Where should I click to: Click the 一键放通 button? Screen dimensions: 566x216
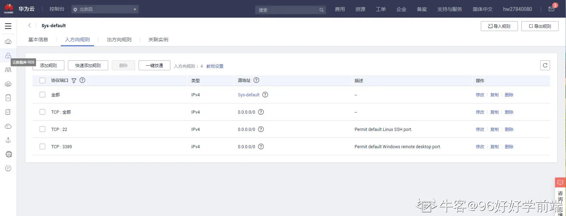154,65
